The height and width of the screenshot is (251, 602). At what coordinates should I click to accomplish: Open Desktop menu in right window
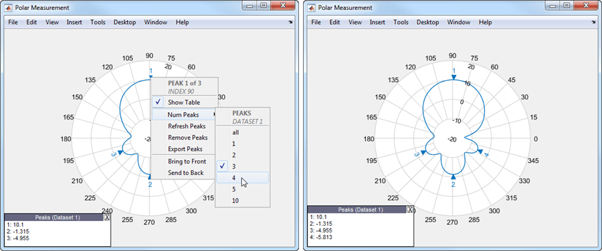(428, 22)
